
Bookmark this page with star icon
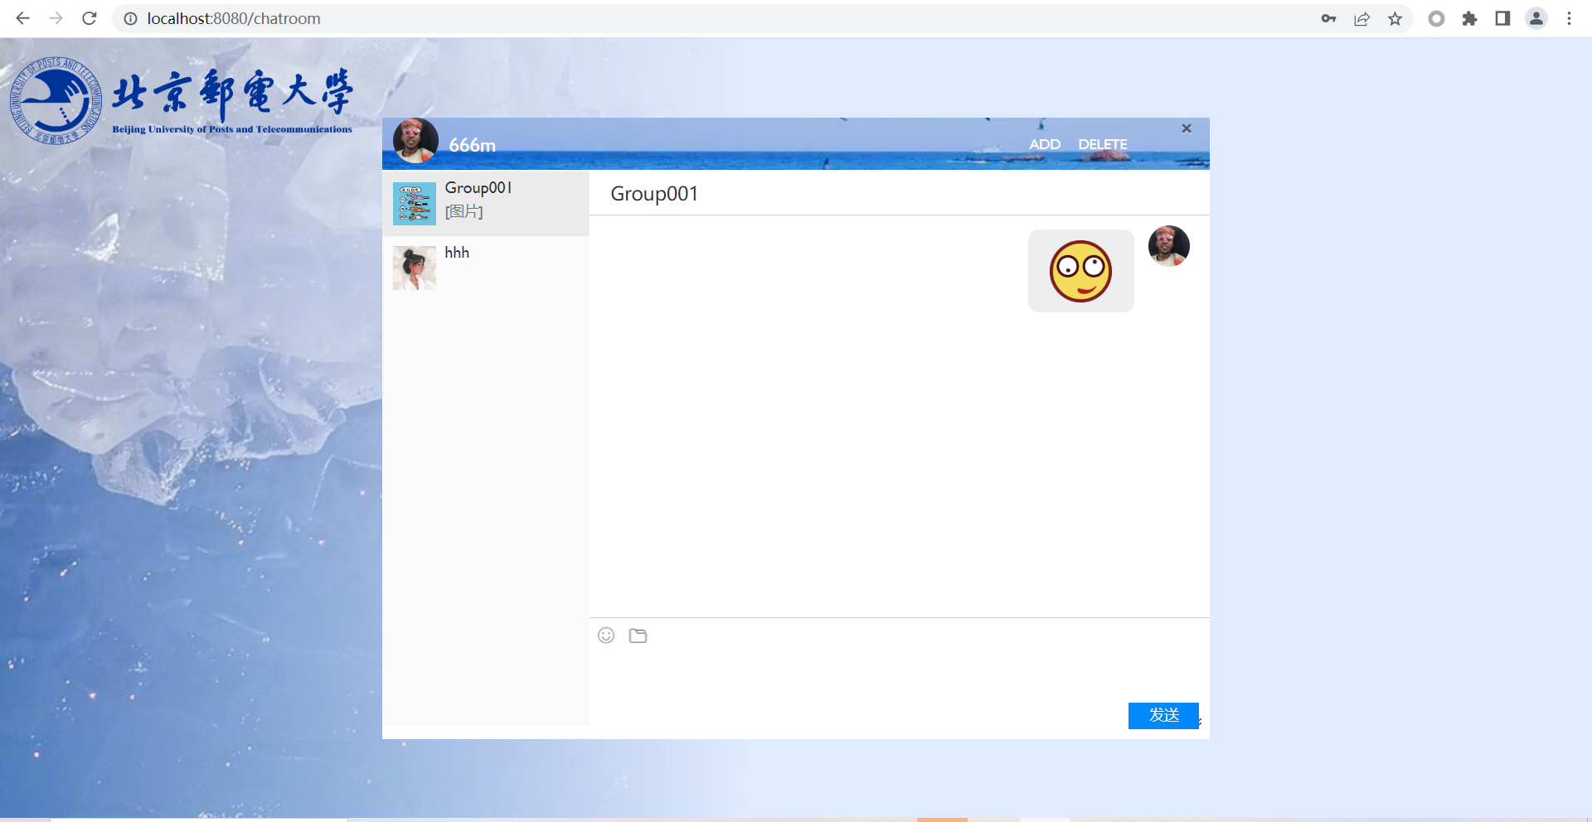click(x=1395, y=18)
